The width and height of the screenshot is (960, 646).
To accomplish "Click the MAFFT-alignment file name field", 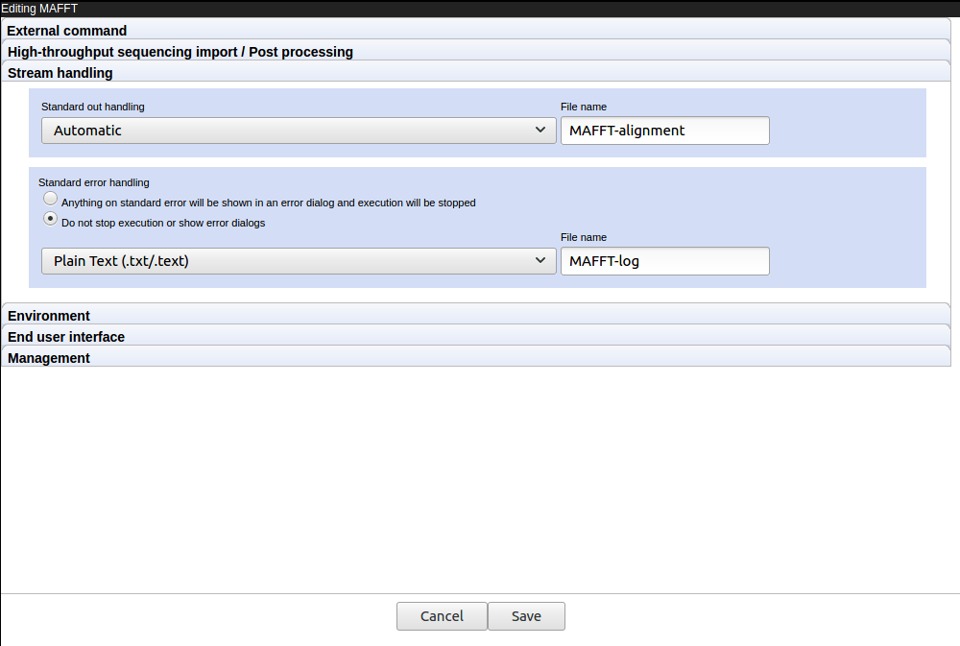I will (x=664, y=130).
